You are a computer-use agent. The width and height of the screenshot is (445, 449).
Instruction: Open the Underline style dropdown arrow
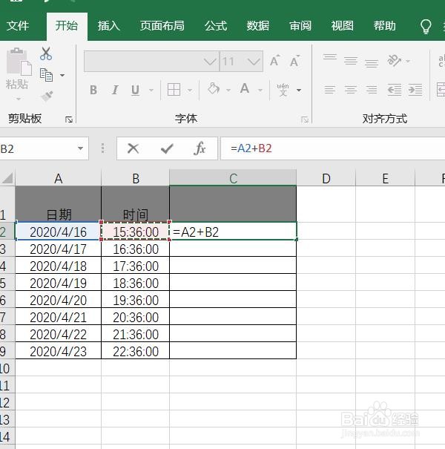151,91
